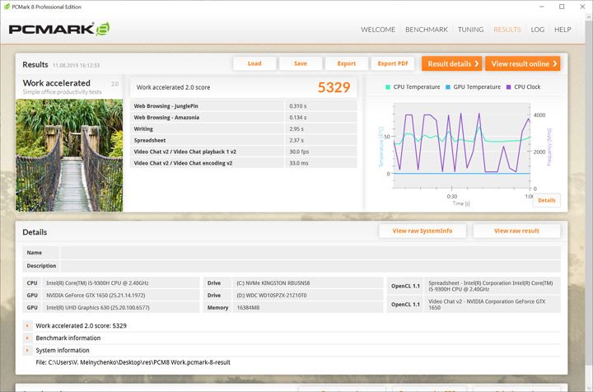Click Video Chat encoding v2 row
The image size is (593, 392).
click(244, 163)
